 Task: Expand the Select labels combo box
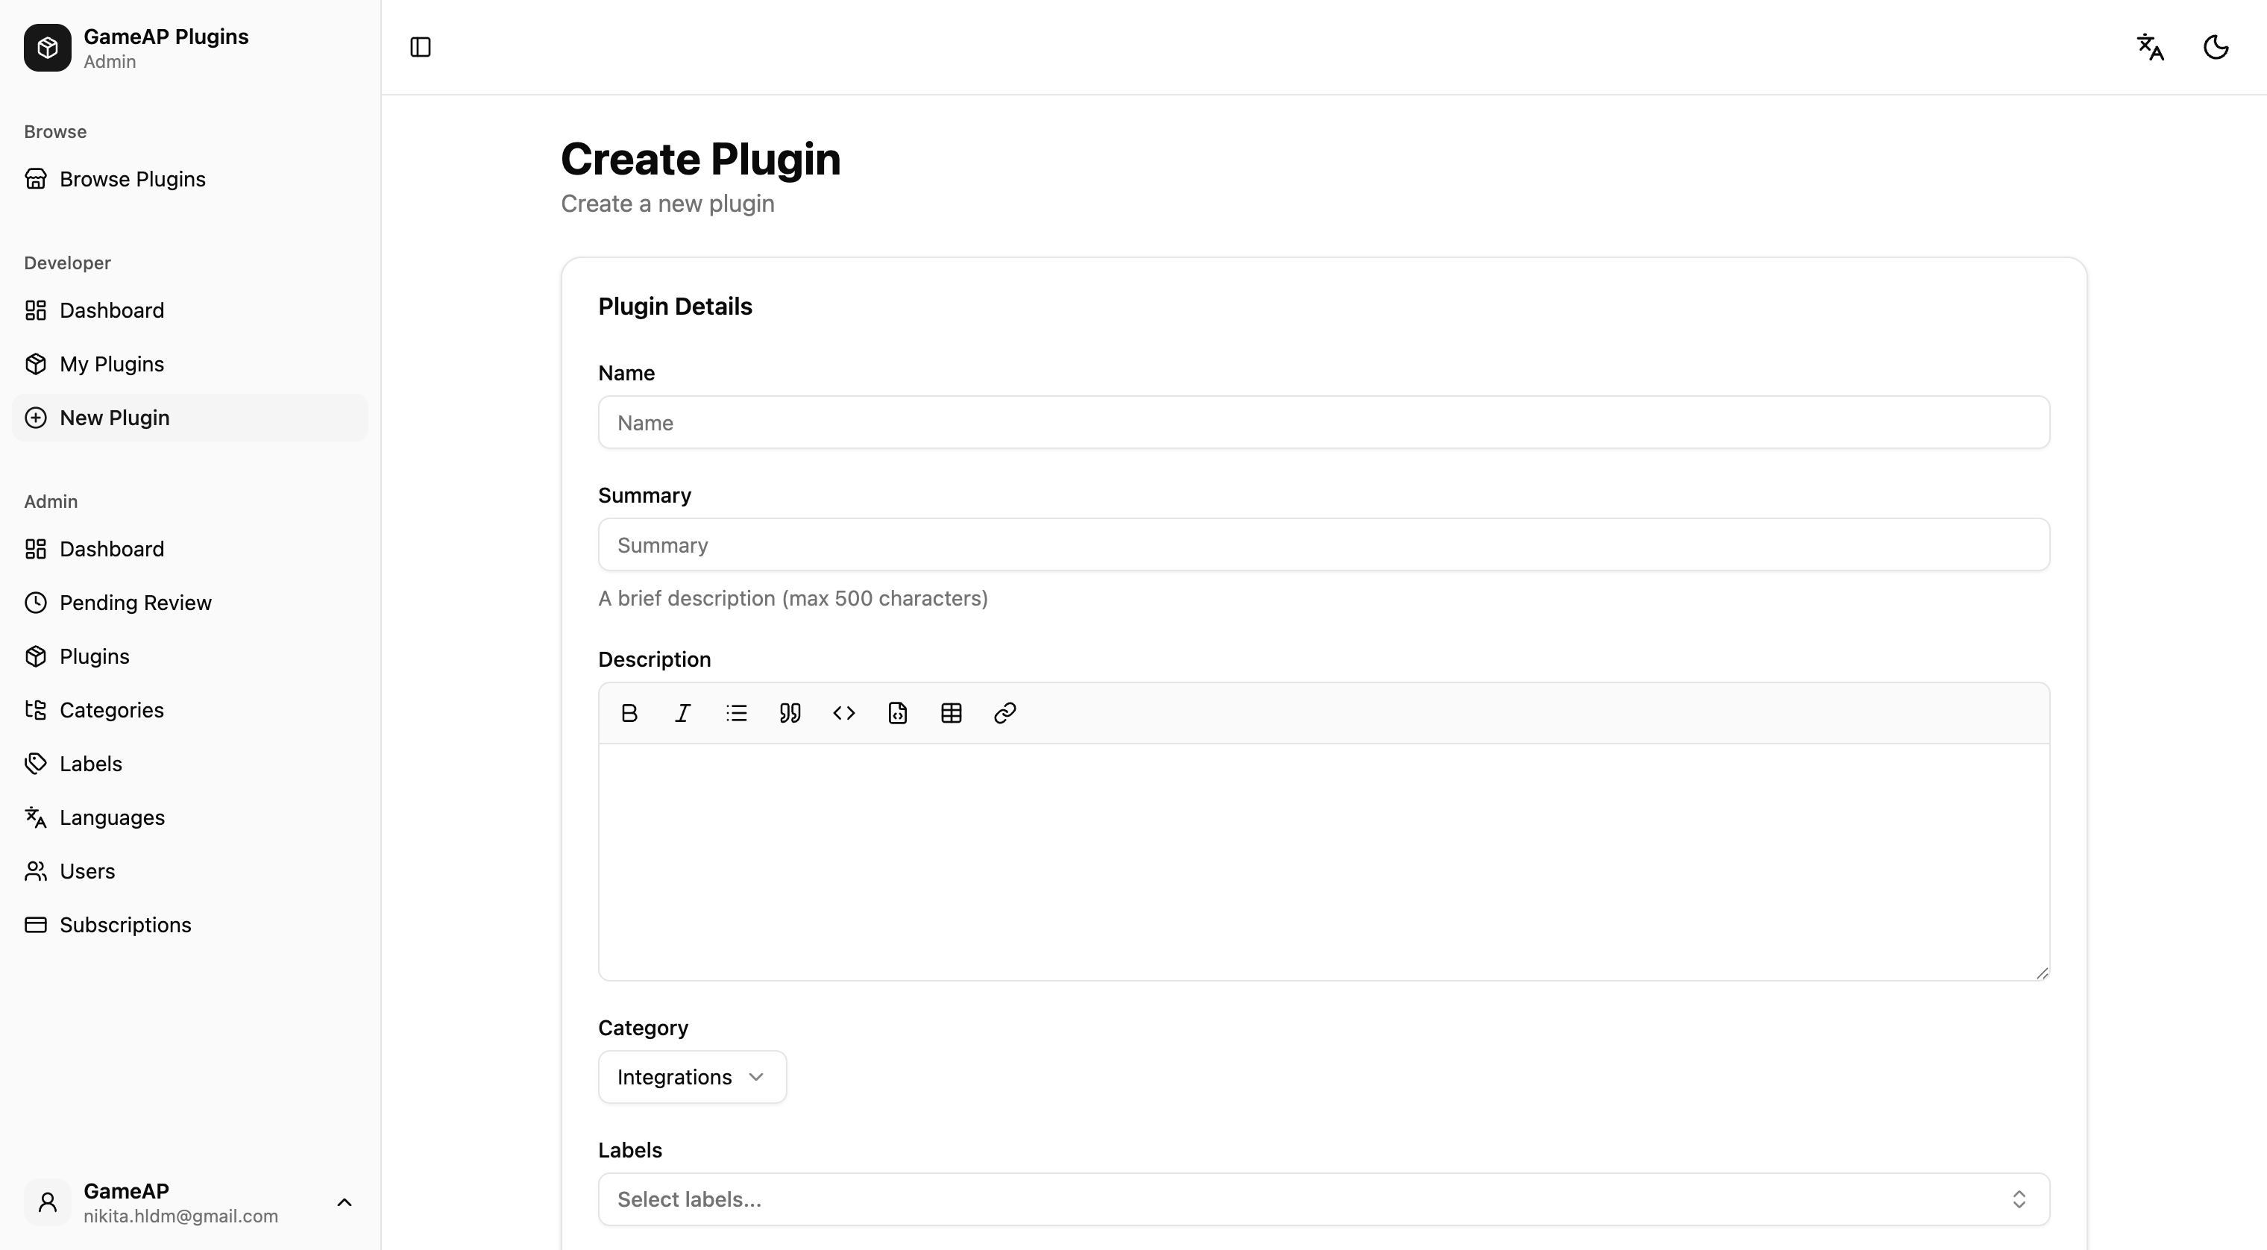click(1324, 1199)
